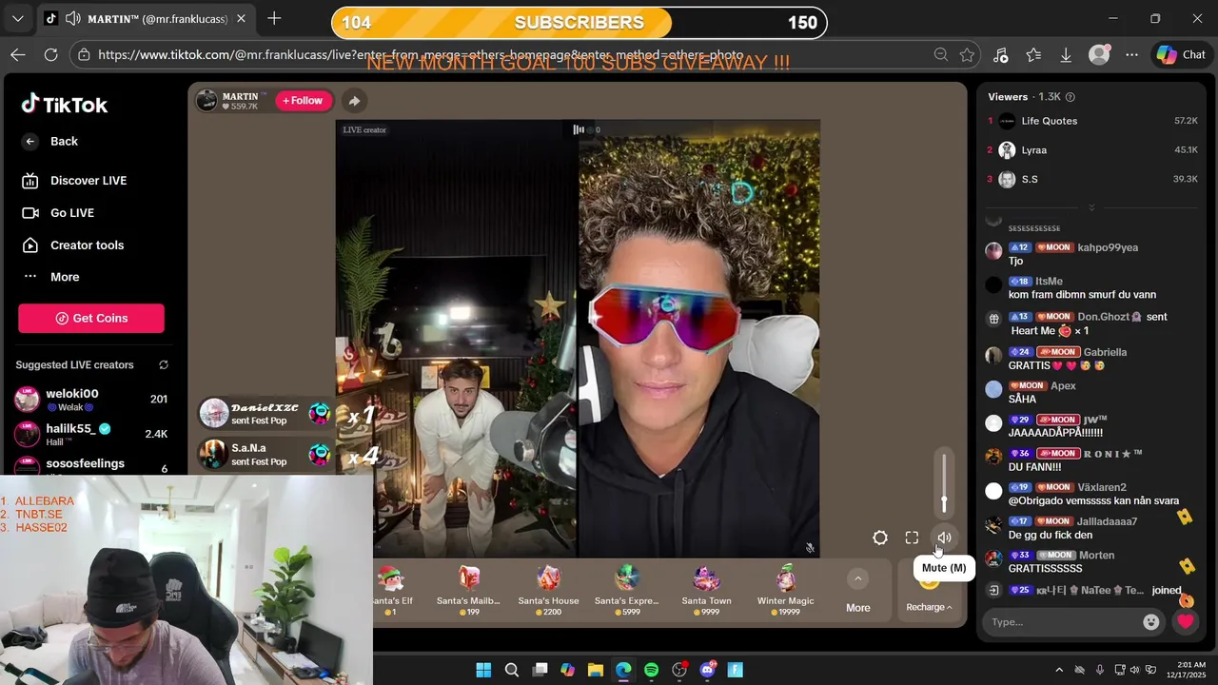Open suggested creator halilk55_
Viewport: 1218px width, 685px height.
click(91, 434)
